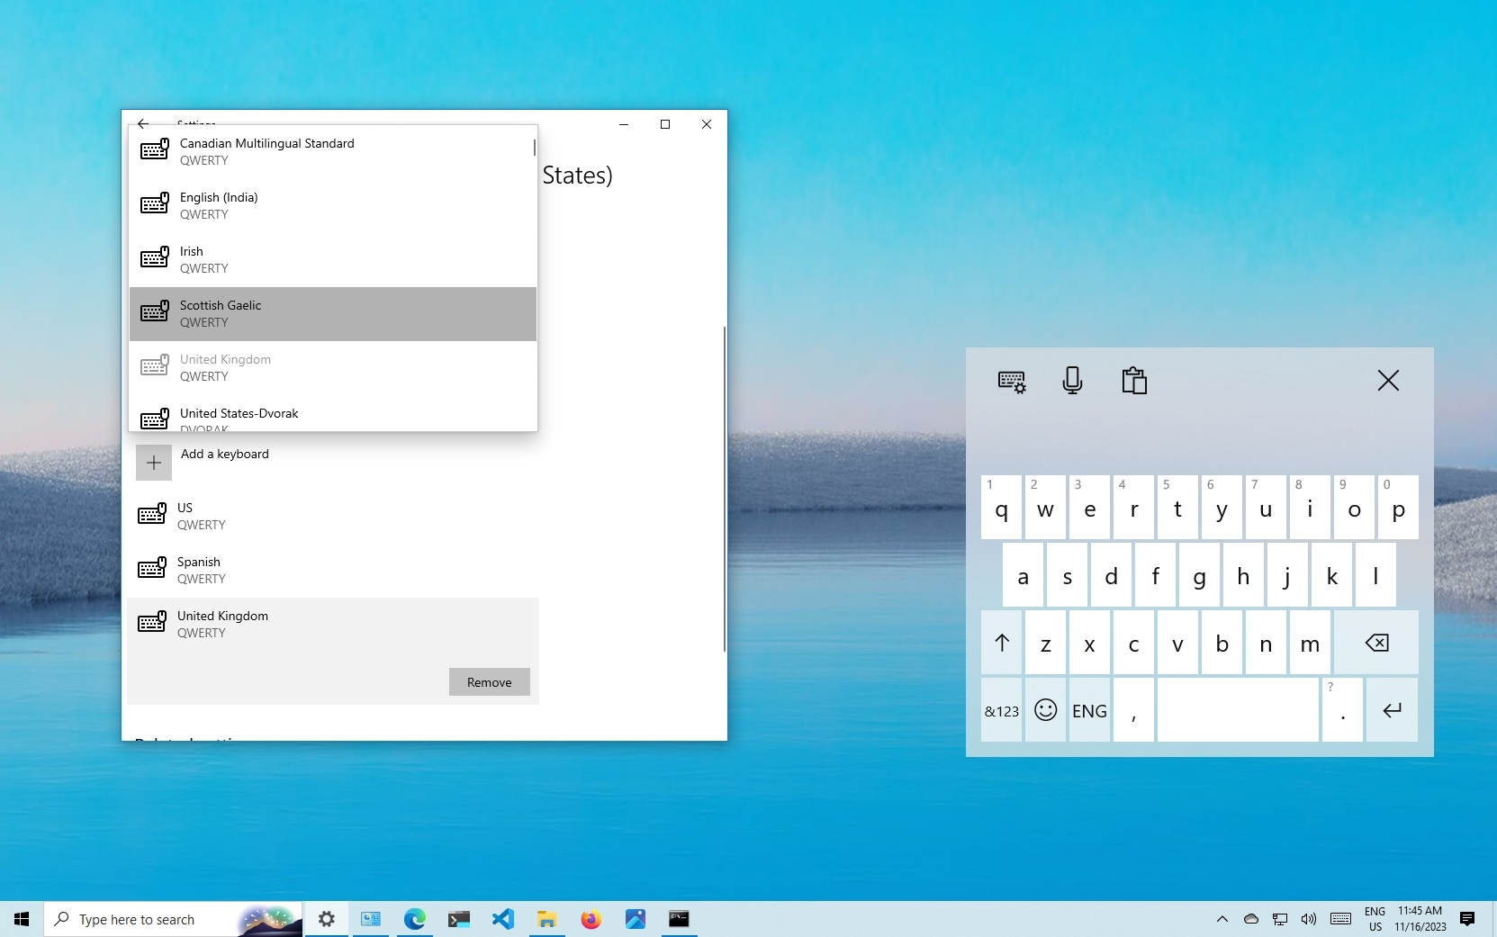Switch to numbers with the &123 key
Viewport: 1497px width, 937px height.
(1000, 710)
